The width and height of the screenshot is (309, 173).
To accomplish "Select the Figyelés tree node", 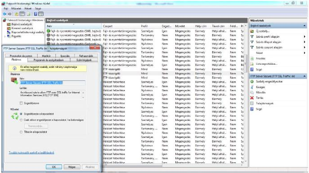I will pos(16,36).
